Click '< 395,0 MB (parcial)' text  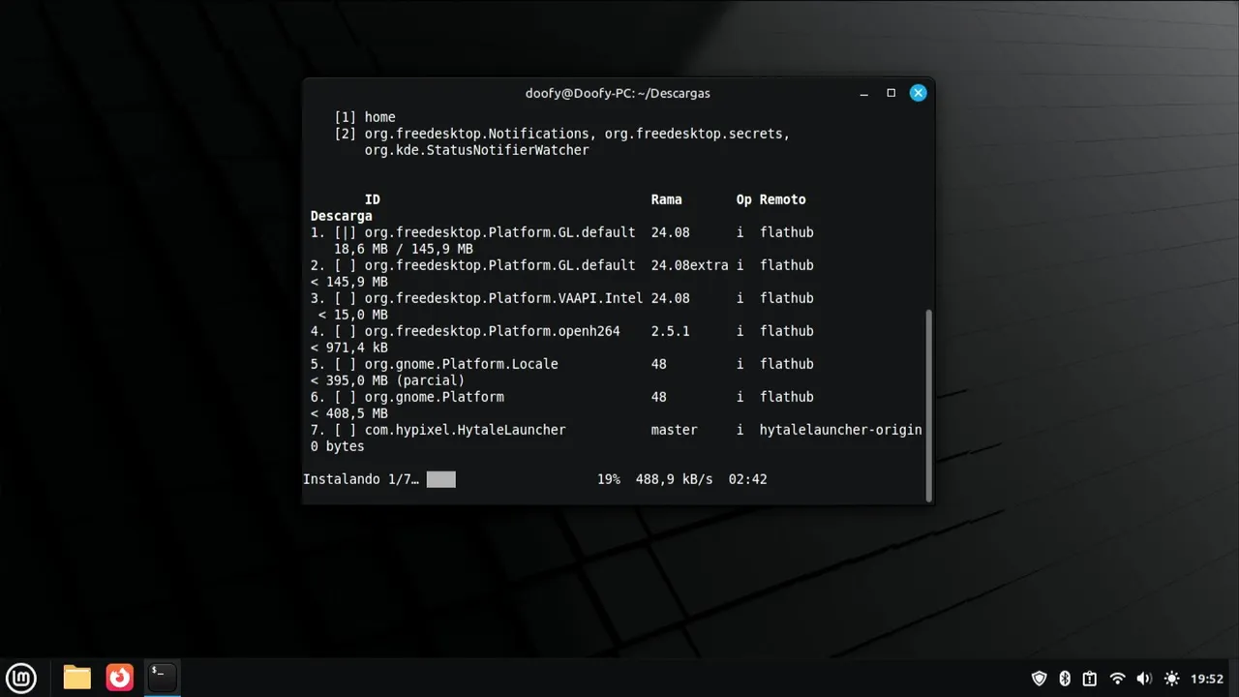(387, 380)
